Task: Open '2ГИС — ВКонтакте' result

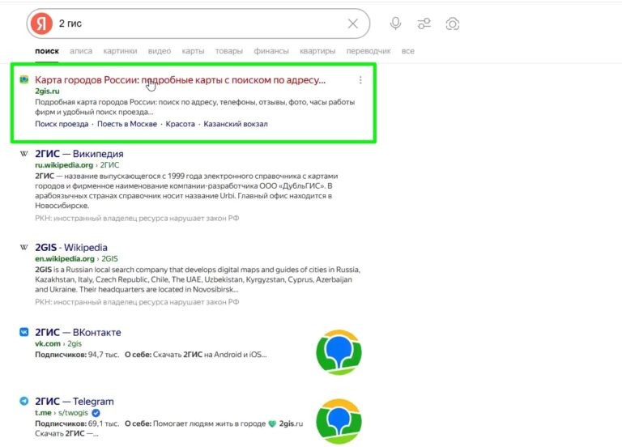Action: [78, 332]
